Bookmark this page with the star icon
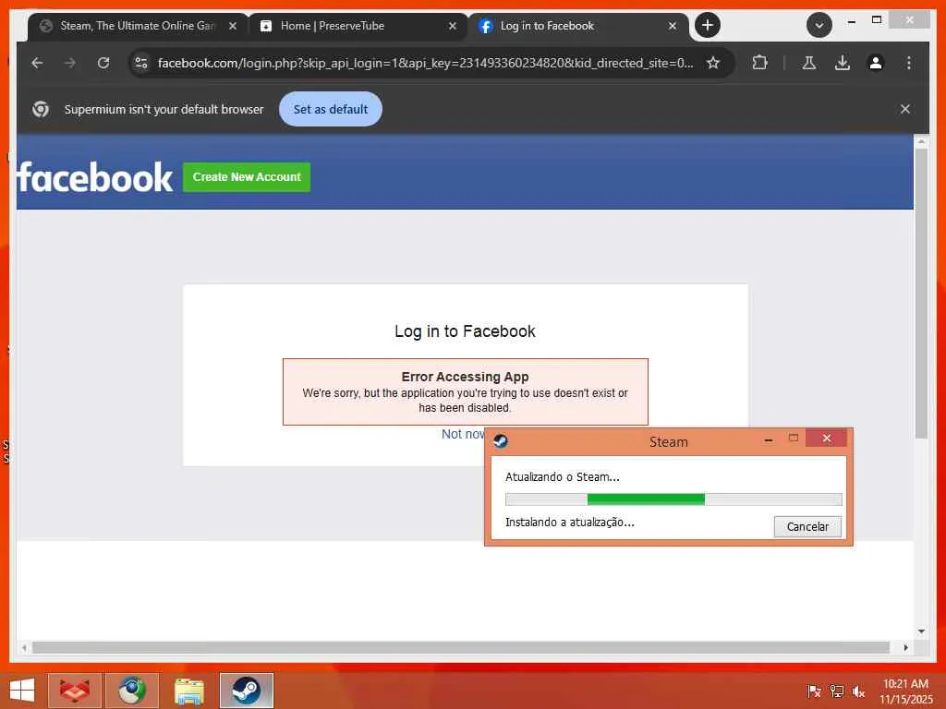The image size is (946, 709). pos(713,63)
